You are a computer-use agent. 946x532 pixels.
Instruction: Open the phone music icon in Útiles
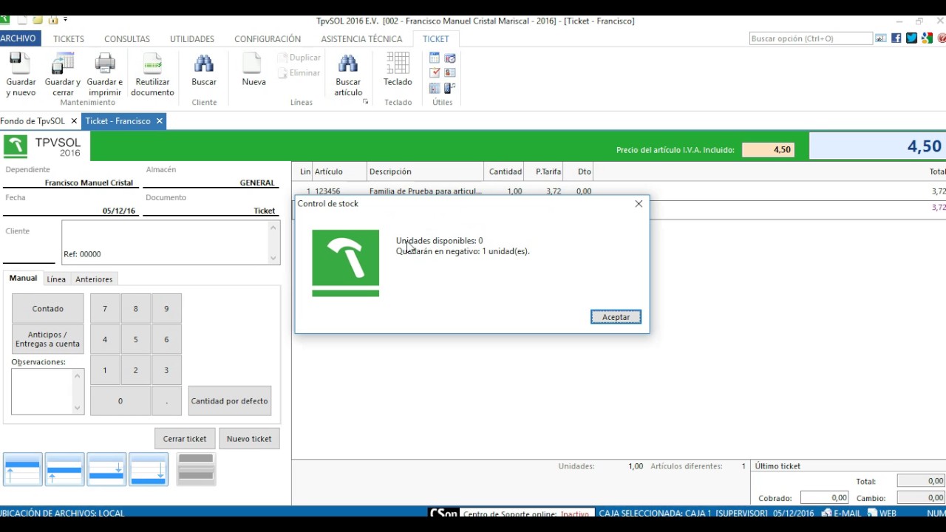[x=450, y=88]
